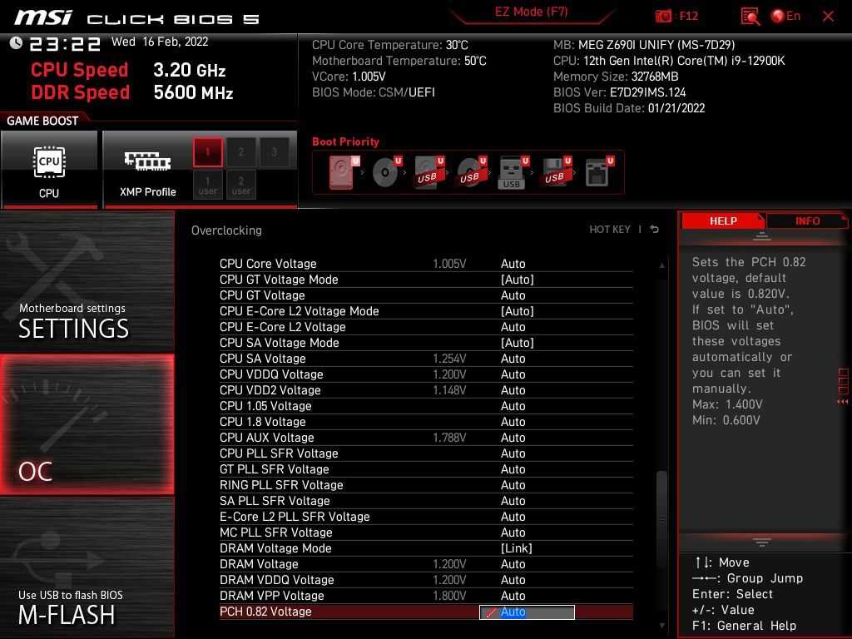Toggle the CPU Game Boost button
Screen dimensions: 852x639
coord(49,170)
